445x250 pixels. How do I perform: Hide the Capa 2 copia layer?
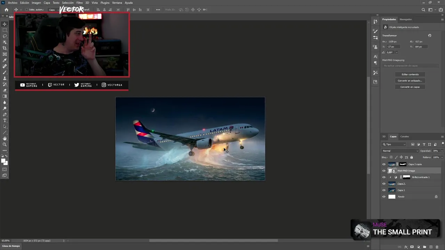point(384,164)
